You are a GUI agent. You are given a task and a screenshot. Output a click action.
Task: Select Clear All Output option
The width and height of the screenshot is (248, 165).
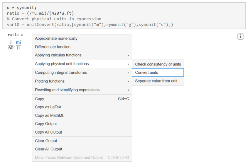coord(49,149)
